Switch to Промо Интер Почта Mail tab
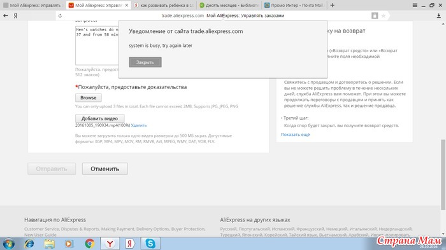The image size is (446, 250). [294, 5]
